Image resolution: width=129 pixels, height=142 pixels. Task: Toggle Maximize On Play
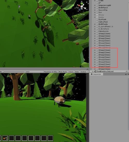[51, 72]
